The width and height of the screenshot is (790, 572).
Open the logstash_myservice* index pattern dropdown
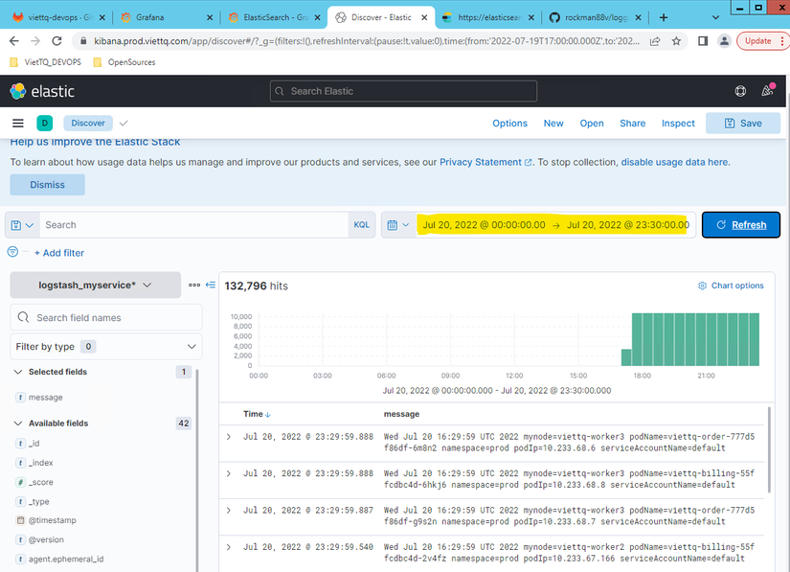[x=95, y=285]
